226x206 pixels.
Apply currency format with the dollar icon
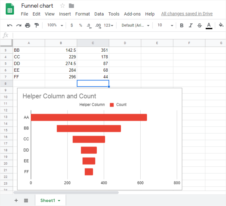coord(71,25)
